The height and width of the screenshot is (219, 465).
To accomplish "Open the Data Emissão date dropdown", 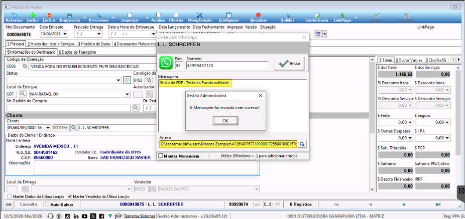I will (x=65, y=34).
